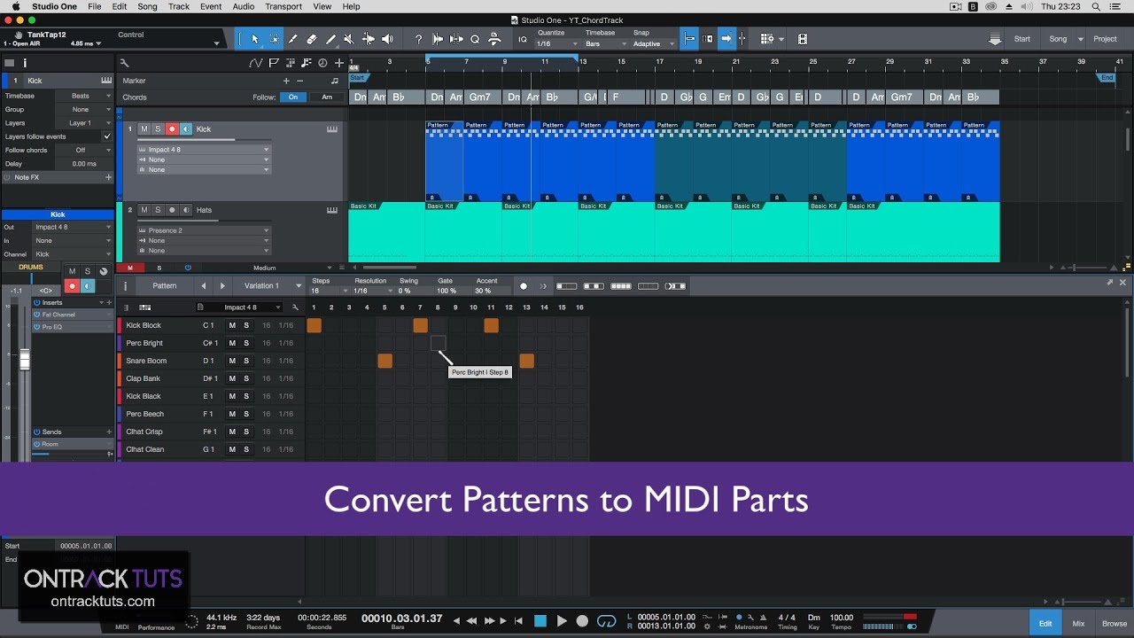The image size is (1134, 638).
Task: Open the Song menu
Action: tap(147, 6)
